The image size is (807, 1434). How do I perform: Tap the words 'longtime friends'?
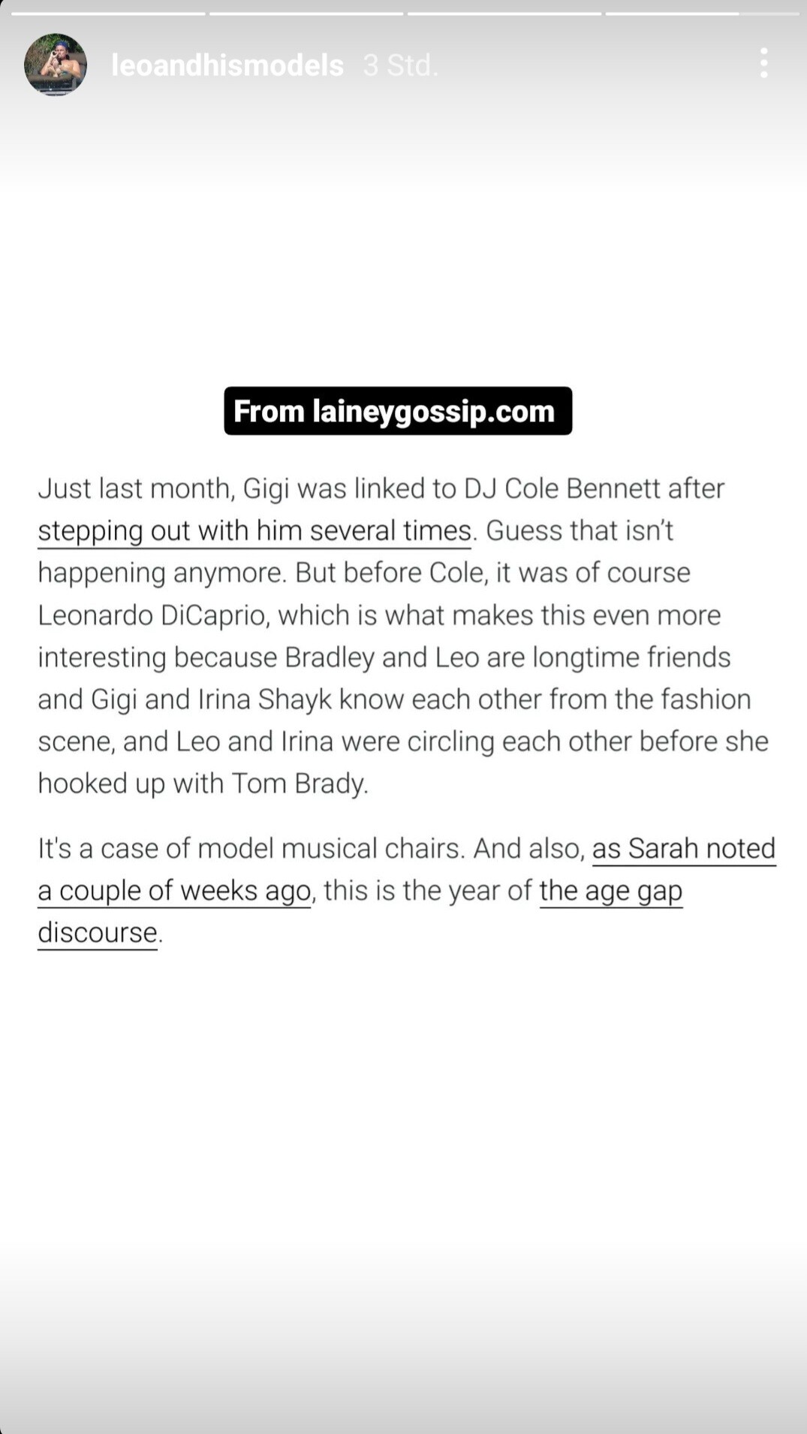point(631,657)
